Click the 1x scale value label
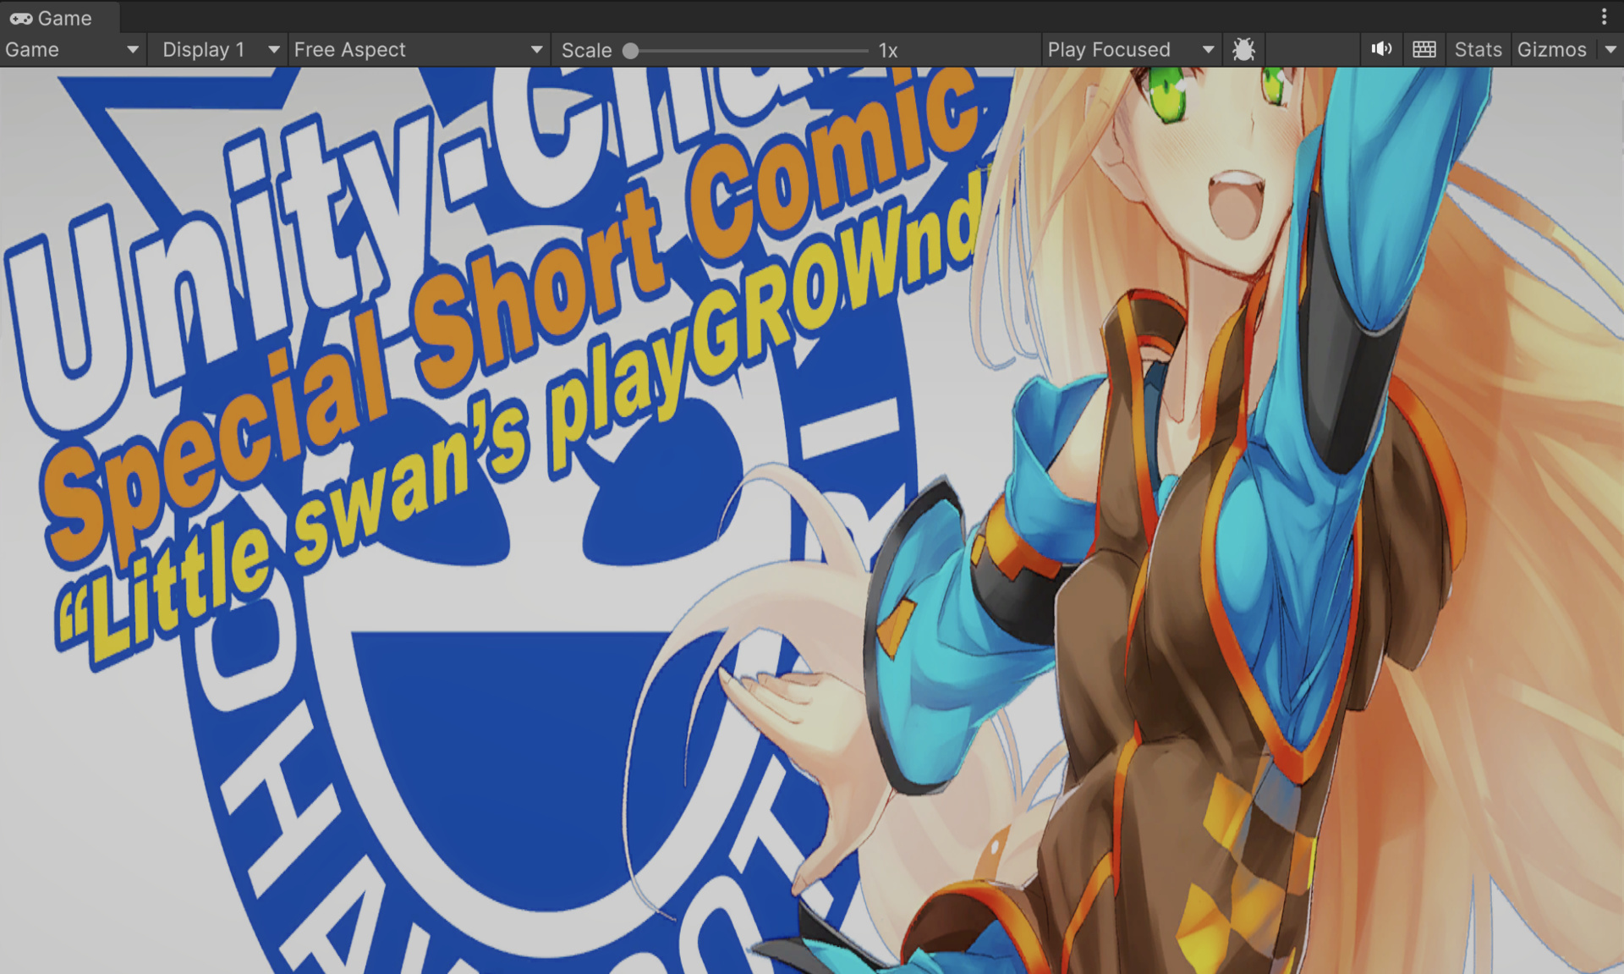The image size is (1624, 974). pyautogui.click(x=888, y=51)
